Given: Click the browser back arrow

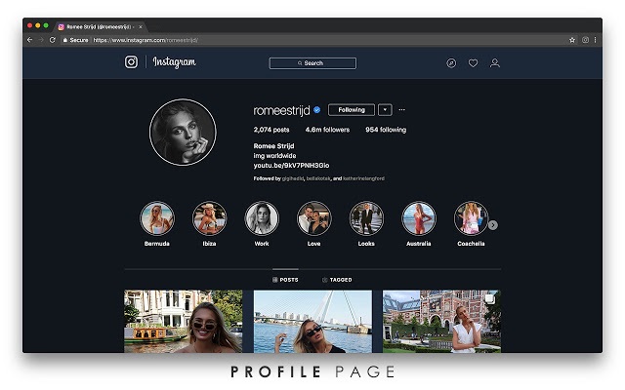Looking at the screenshot, I should 29,40.
